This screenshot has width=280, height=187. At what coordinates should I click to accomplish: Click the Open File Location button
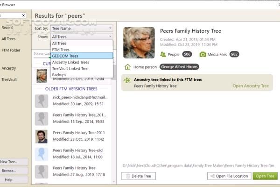point(228,176)
